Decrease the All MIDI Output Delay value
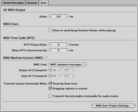Viewport: 138px width, 112px height. point(51,17)
